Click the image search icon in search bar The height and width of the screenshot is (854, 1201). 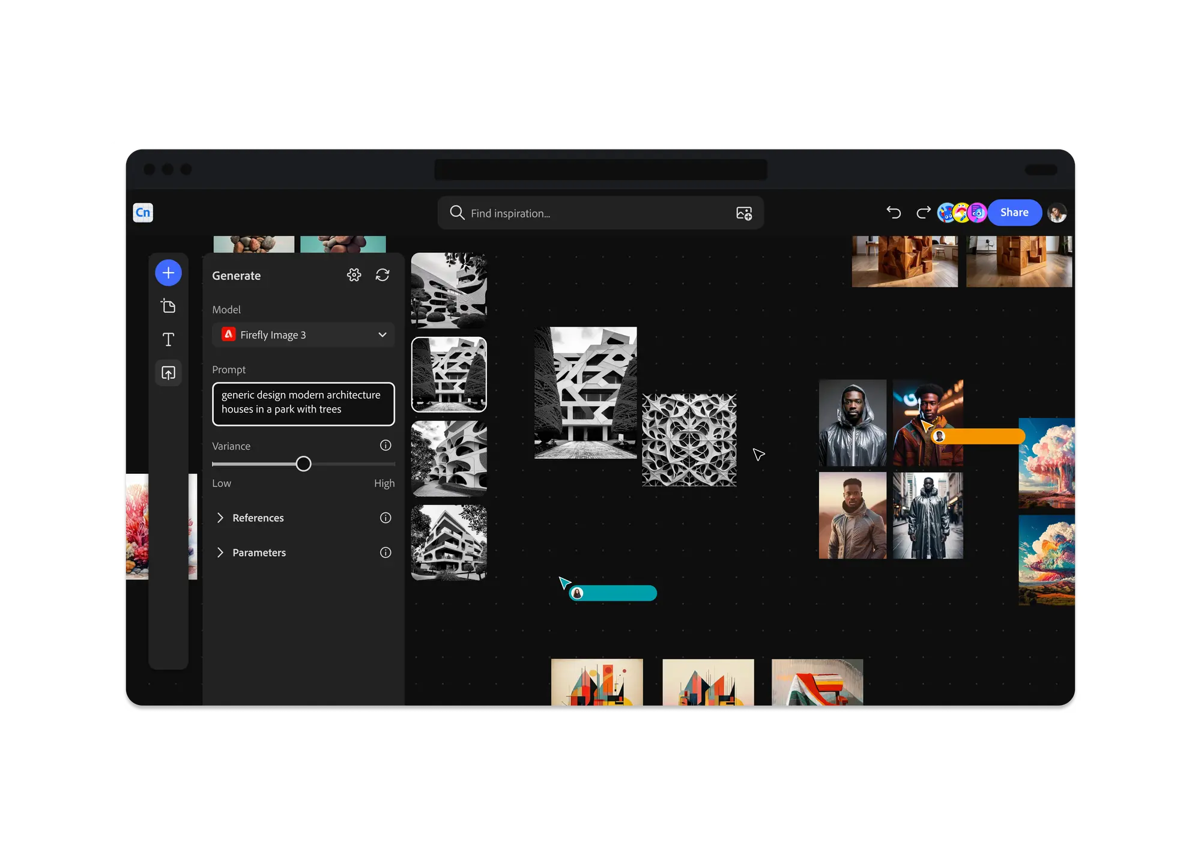(x=743, y=213)
